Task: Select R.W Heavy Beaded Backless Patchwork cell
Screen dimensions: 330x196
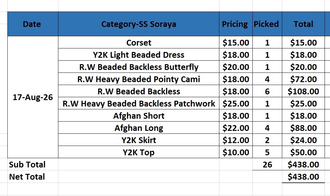Action: pyautogui.click(x=139, y=104)
